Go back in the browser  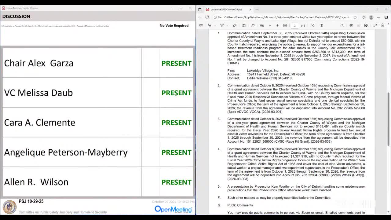(x=200, y=17)
